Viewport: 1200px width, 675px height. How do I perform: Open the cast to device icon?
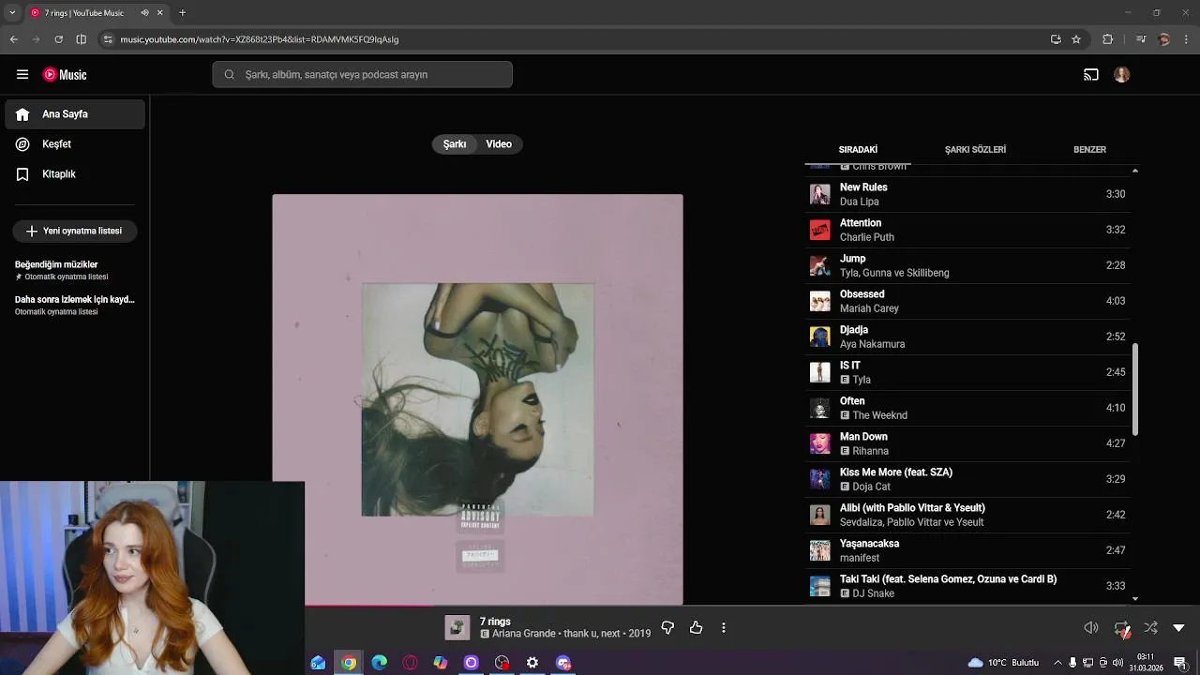pyautogui.click(x=1091, y=75)
